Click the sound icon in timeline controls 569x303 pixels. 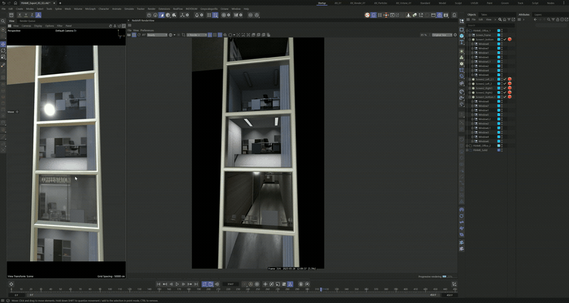tap(217, 284)
